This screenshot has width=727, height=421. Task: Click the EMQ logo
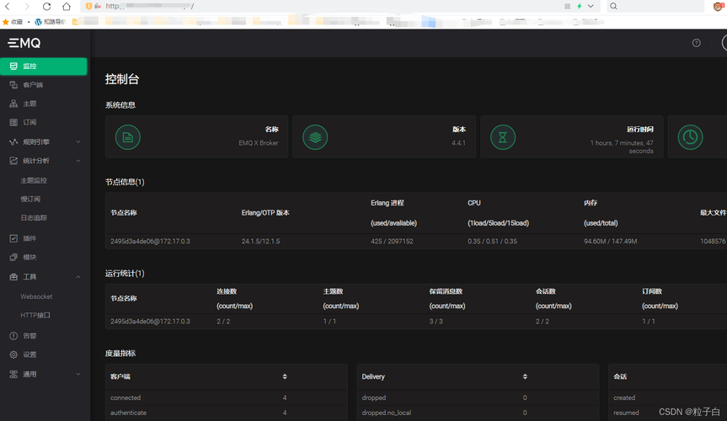(x=24, y=43)
